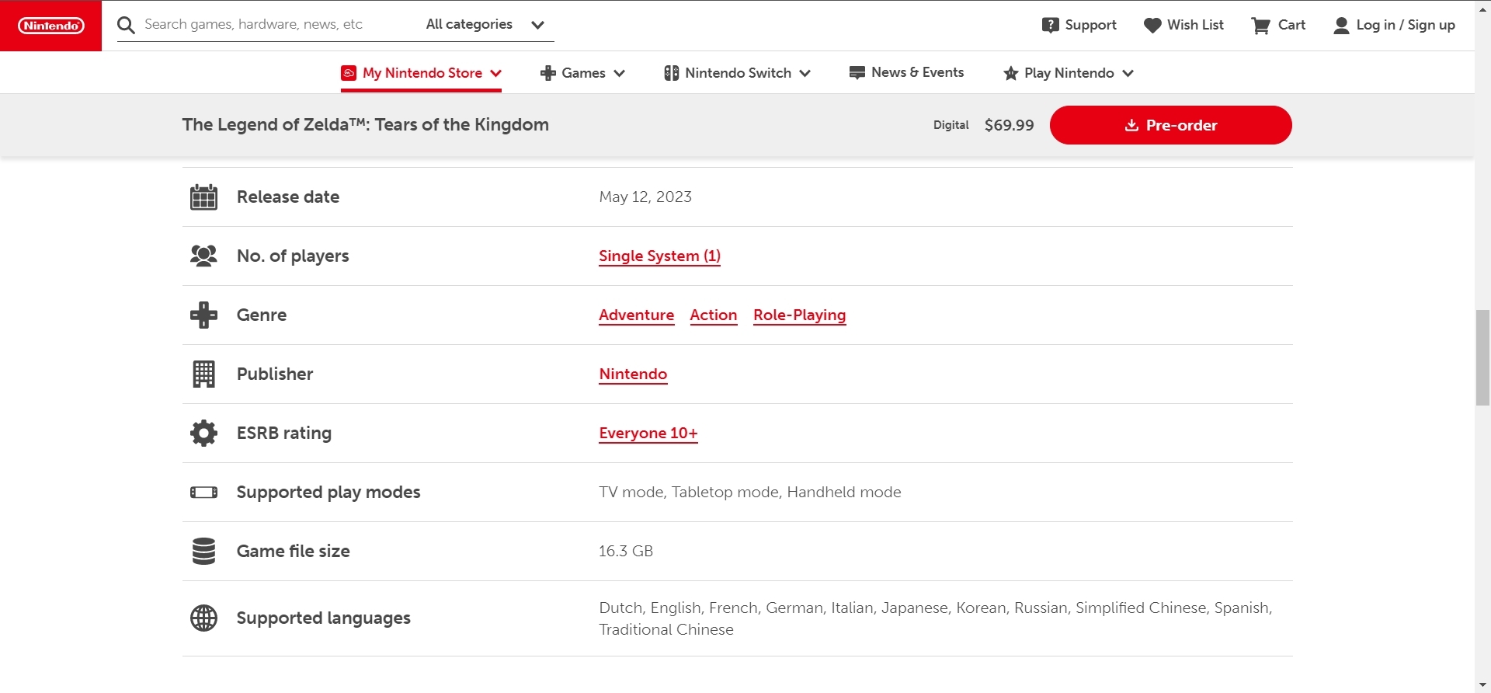The width and height of the screenshot is (1491, 693).
Task: Click the search magnifier icon
Action: point(126,25)
